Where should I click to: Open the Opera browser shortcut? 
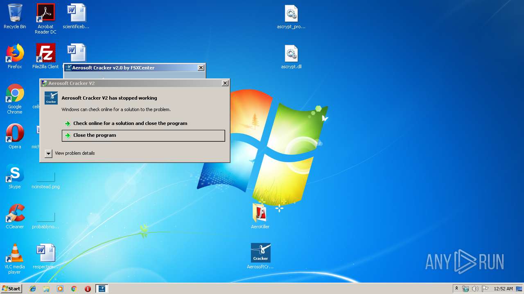pyautogui.click(x=15, y=136)
